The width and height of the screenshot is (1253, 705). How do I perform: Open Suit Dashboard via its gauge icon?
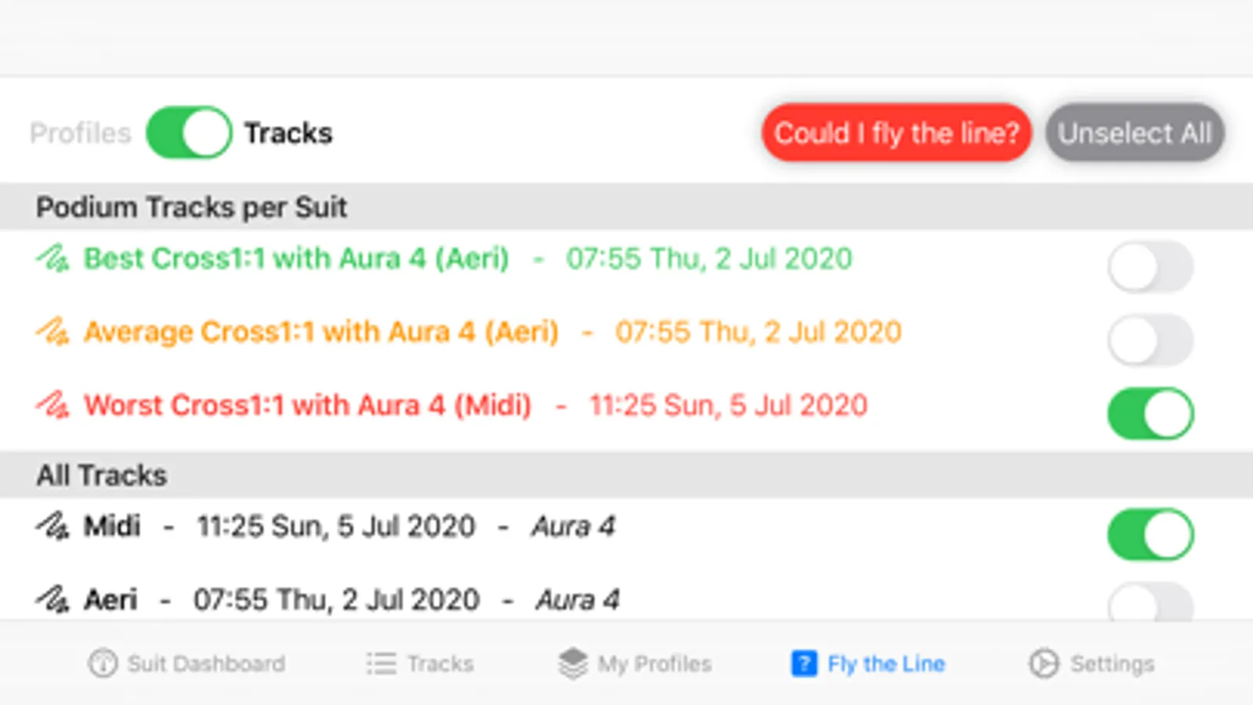point(103,663)
